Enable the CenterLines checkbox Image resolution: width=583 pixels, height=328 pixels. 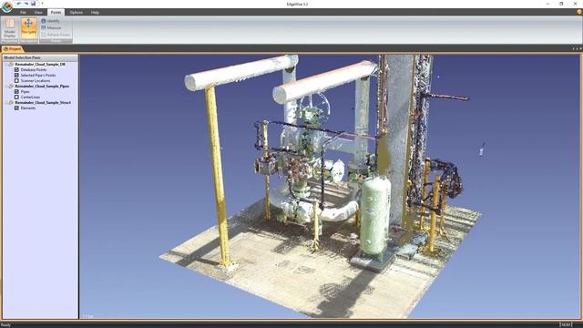[16, 97]
